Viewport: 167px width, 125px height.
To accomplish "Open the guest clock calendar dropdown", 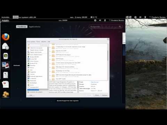I will (63, 20).
